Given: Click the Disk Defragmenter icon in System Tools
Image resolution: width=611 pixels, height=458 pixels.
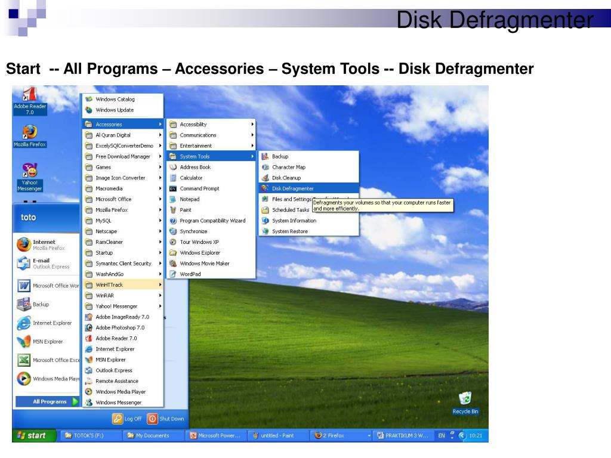Looking at the screenshot, I should (x=265, y=188).
